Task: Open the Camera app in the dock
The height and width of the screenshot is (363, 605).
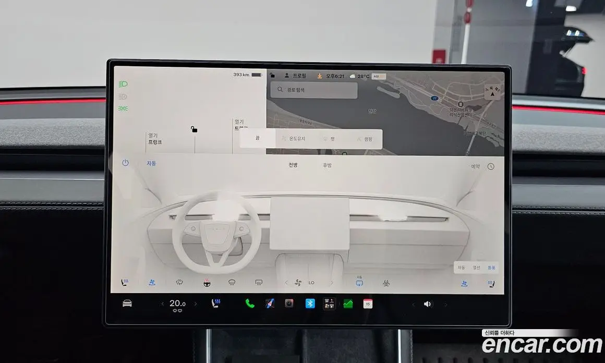Action: [289, 304]
